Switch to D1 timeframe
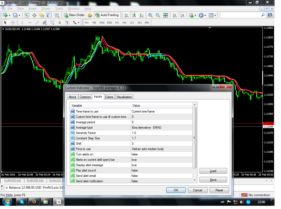The image size is (281, 209). [132, 23]
